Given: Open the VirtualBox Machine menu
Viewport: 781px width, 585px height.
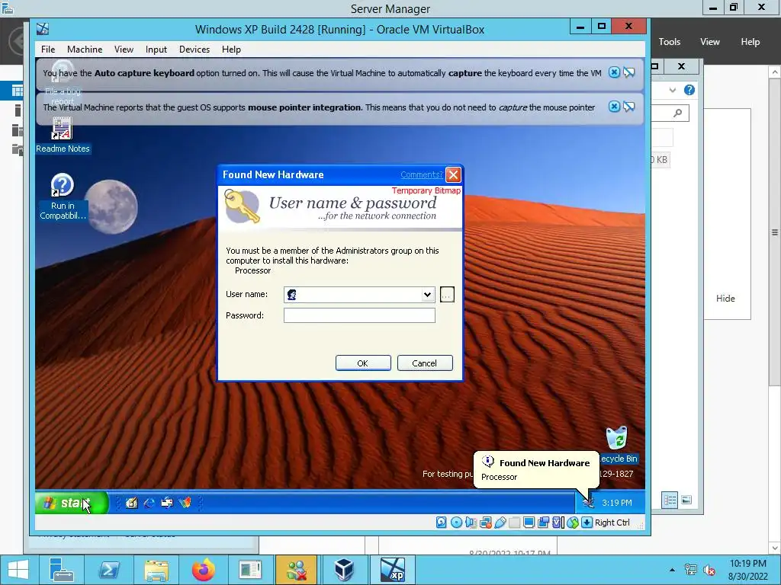Looking at the screenshot, I should 85,50.
